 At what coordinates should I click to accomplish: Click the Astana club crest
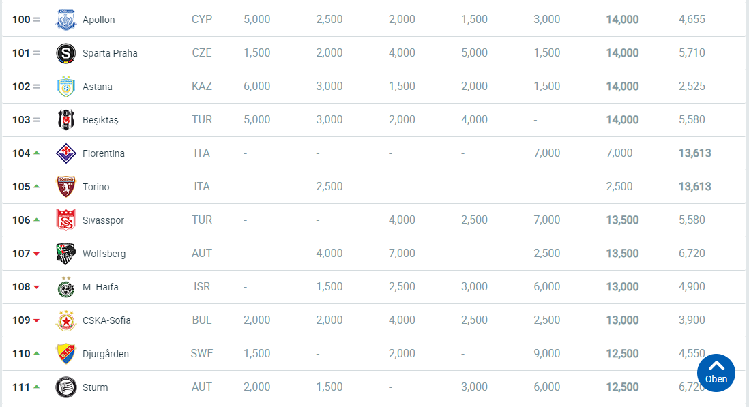66,87
